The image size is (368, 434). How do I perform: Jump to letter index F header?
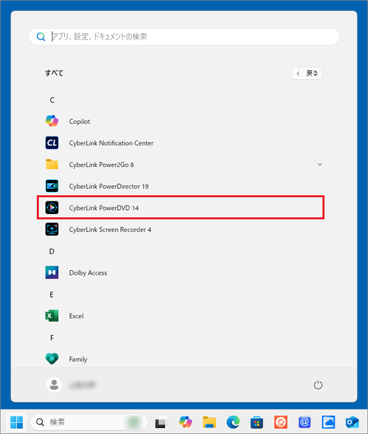52,338
